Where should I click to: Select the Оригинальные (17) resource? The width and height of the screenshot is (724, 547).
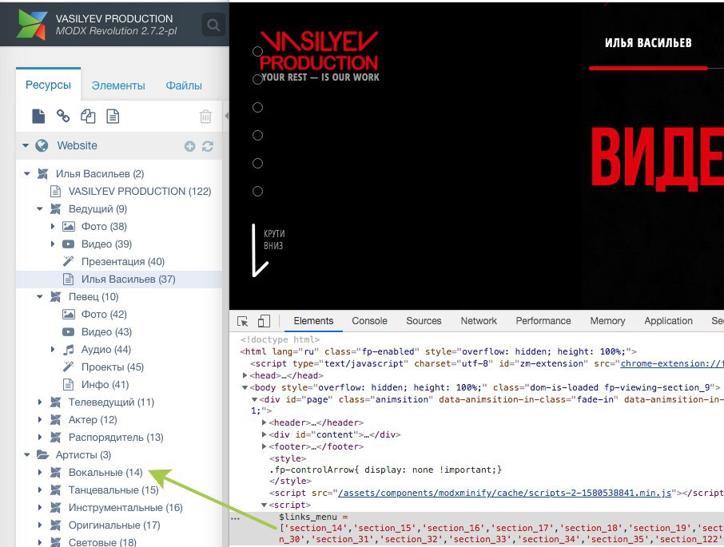coord(114,525)
